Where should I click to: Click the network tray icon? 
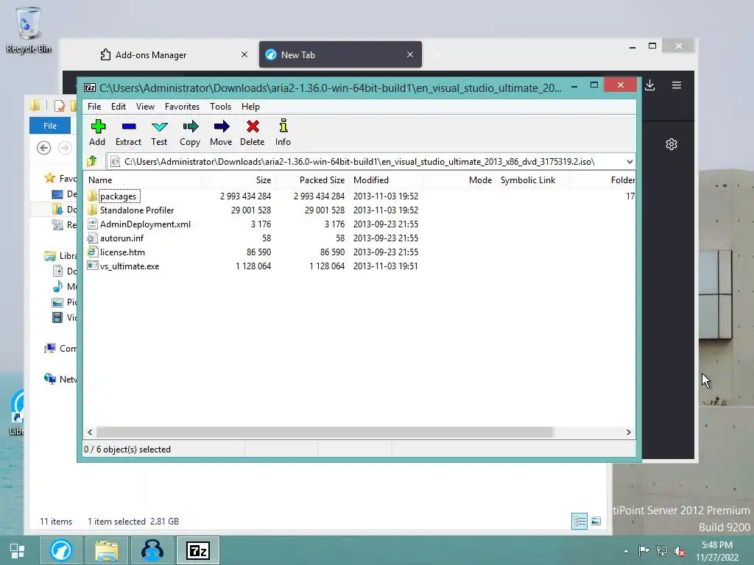[662, 551]
